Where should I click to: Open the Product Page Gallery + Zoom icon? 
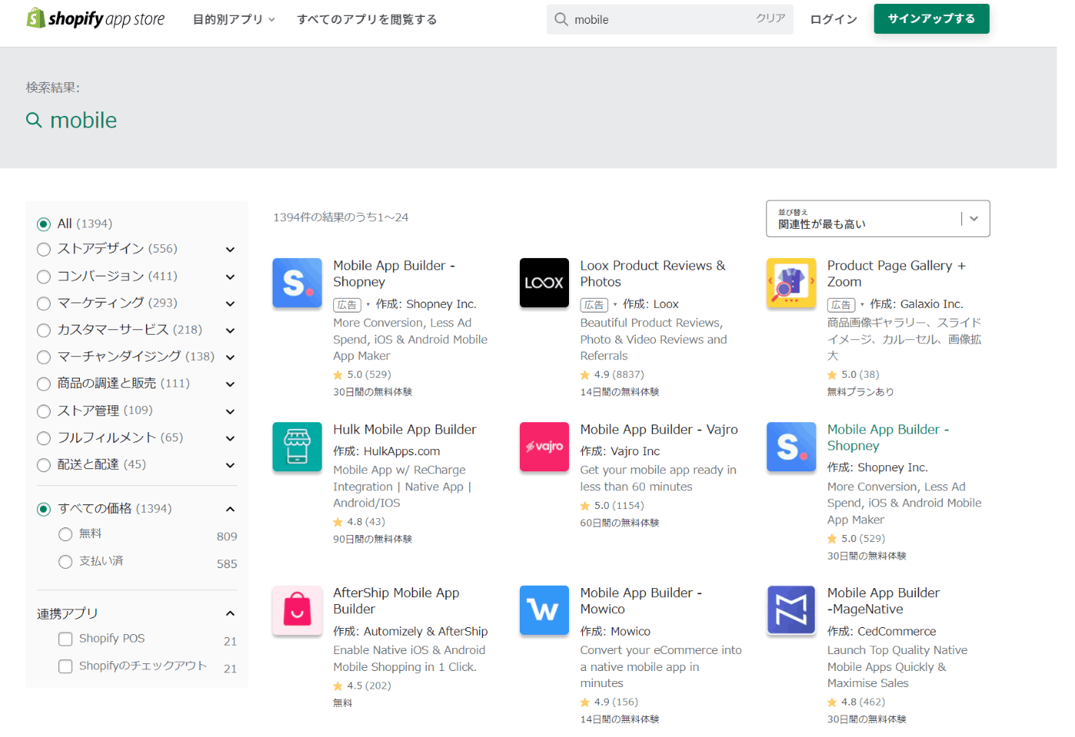point(791,283)
